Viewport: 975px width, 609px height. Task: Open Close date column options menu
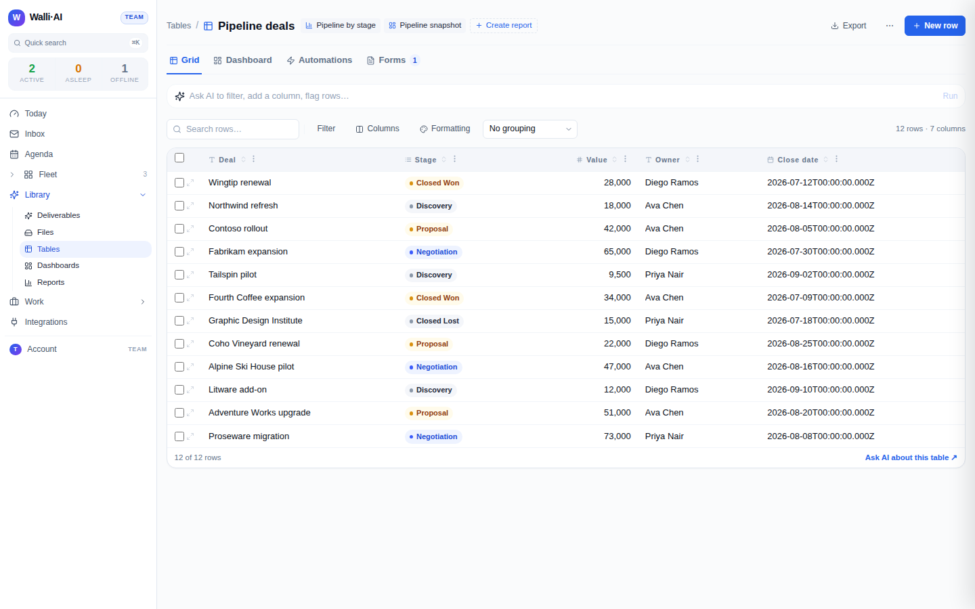click(836, 159)
